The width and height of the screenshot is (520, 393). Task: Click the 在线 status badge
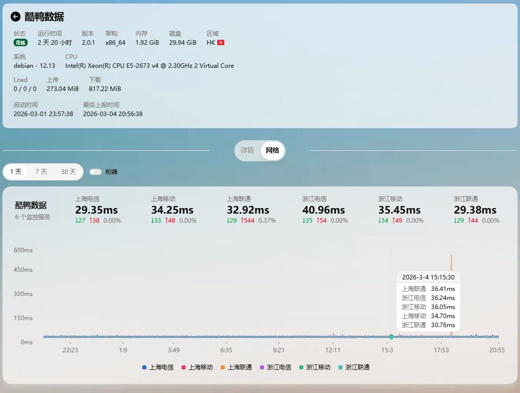coord(20,43)
